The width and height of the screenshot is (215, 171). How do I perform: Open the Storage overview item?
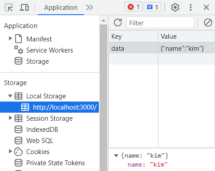(x=37, y=61)
